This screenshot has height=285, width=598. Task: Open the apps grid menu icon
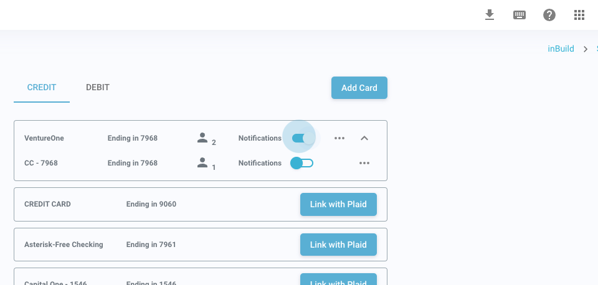579,15
